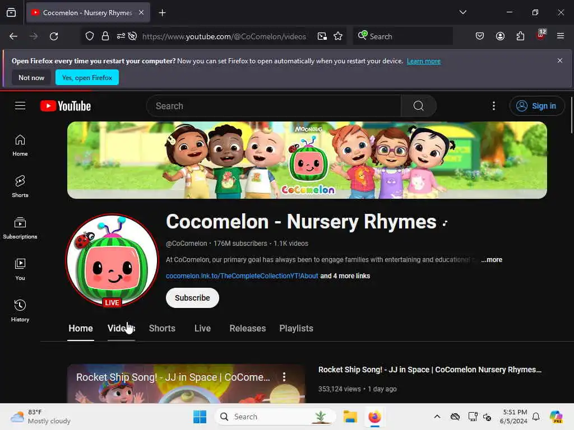This screenshot has height=430, width=574.
Task: Sign in to YouTube
Action: click(x=536, y=106)
